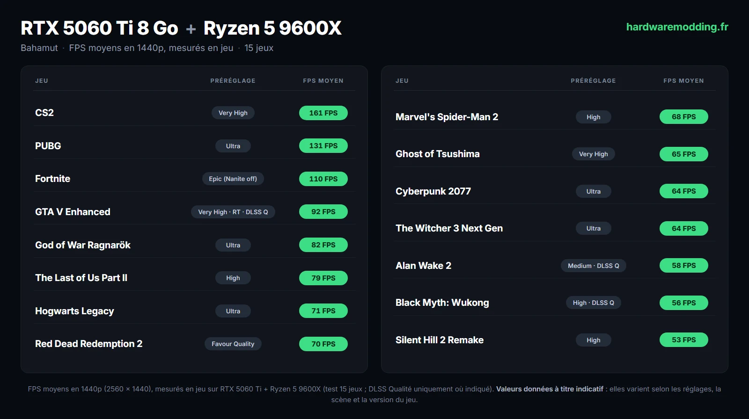Screen dimensions: 749x419
Task: Select the Very High preset chip for CS2
Action: [233, 113]
